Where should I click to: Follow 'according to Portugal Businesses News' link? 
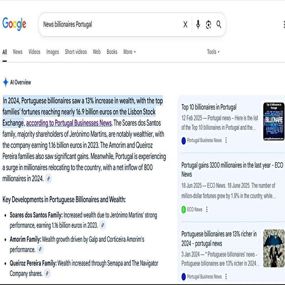point(69,123)
